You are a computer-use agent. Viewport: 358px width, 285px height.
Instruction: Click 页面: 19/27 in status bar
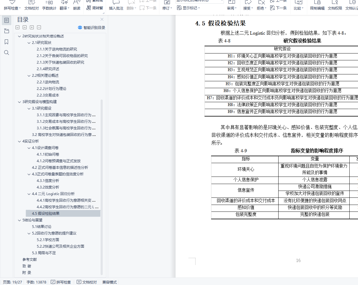13,282
